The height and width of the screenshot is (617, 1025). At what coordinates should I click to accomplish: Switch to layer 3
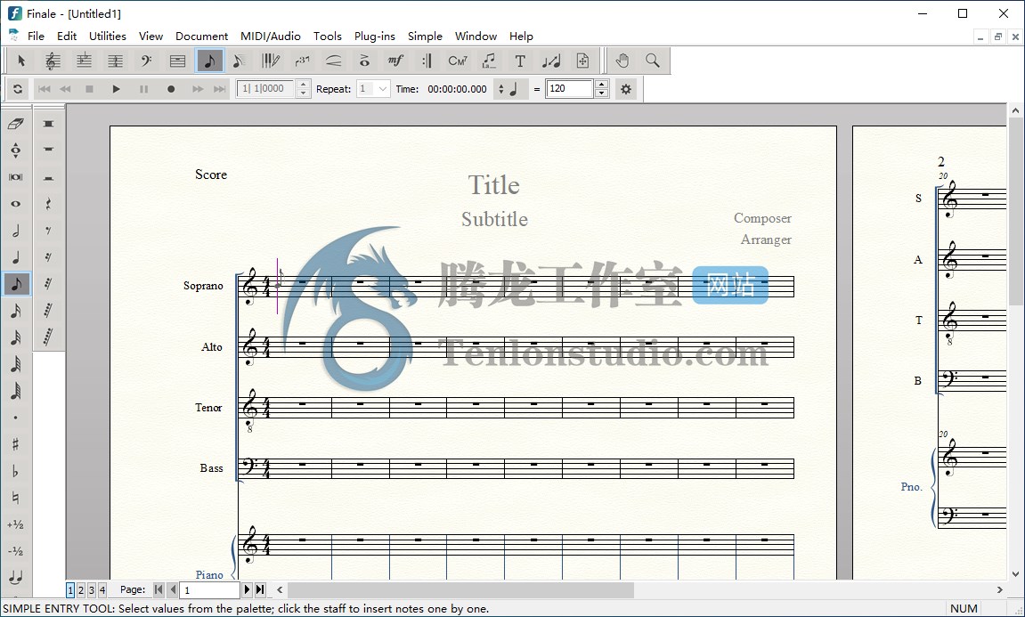point(92,590)
